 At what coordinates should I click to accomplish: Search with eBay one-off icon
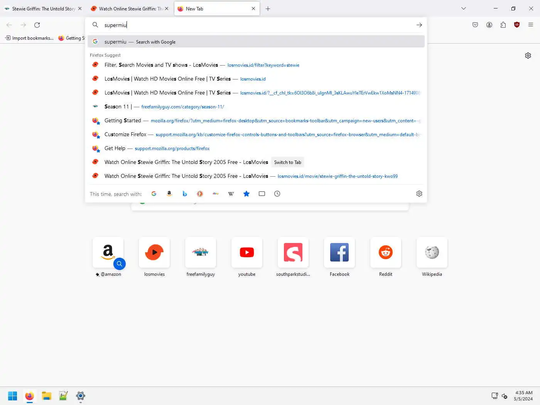coord(216,194)
